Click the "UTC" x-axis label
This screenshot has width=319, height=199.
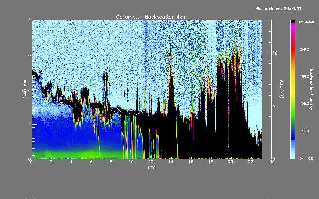point(152,168)
